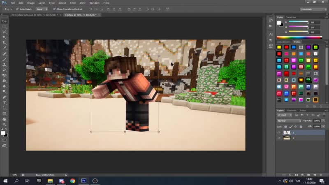
Task: Select the Move tool
Action: [4, 21]
